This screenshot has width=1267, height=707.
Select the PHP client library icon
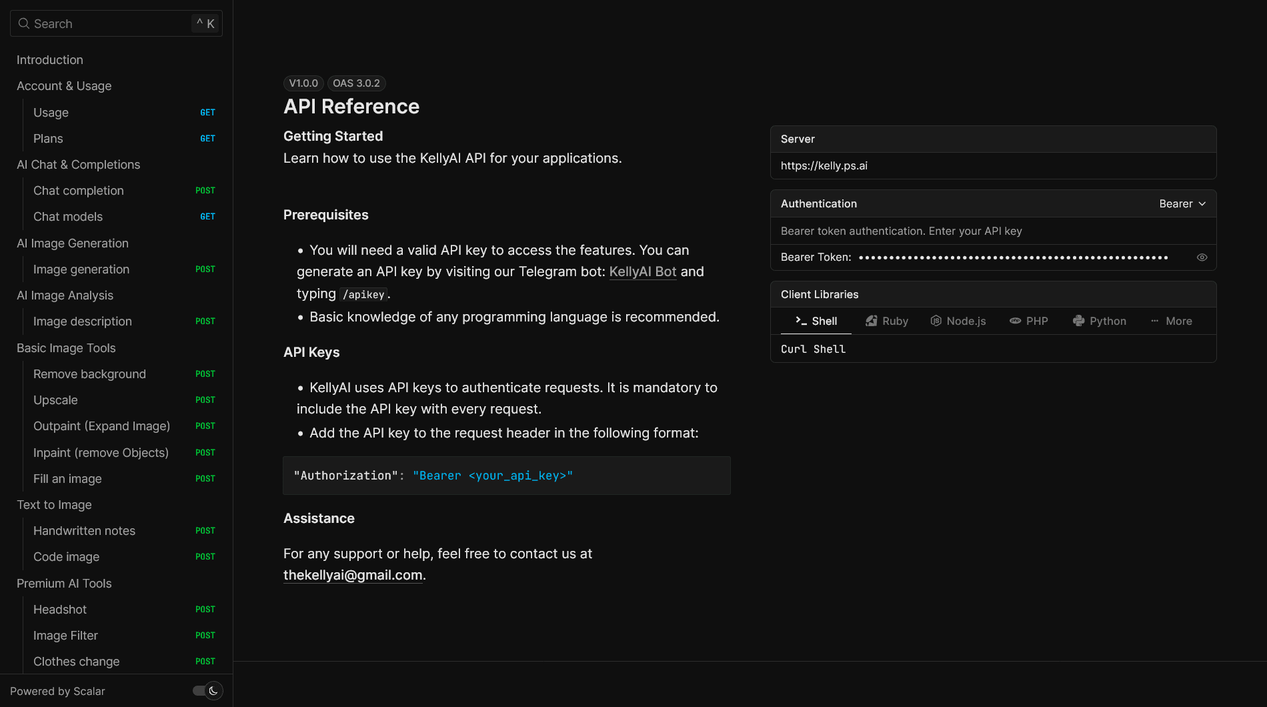pos(1015,321)
